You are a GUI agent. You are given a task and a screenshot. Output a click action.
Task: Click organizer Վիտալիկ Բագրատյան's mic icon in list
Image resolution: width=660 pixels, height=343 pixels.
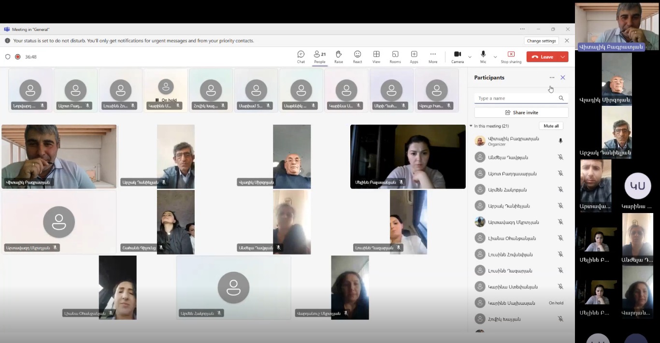point(560,141)
